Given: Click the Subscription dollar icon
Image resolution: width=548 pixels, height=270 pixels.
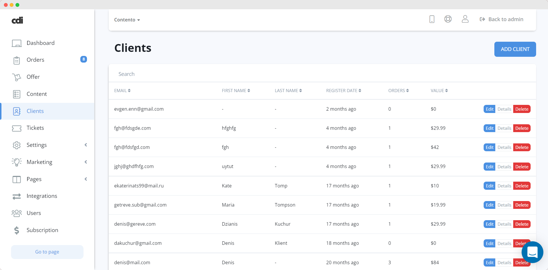Looking at the screenshot, I should pyautogui.click(x=17, y=230).
